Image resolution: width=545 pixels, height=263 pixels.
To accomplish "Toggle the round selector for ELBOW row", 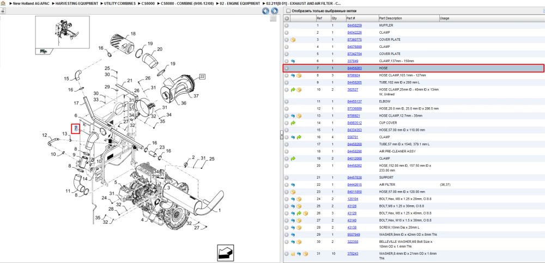I will (287, 101).
